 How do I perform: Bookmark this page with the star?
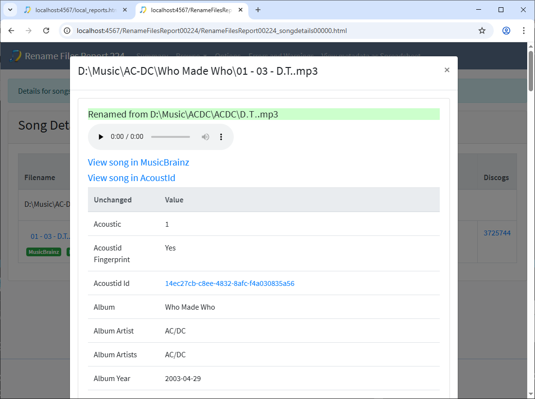click(482, 31)
